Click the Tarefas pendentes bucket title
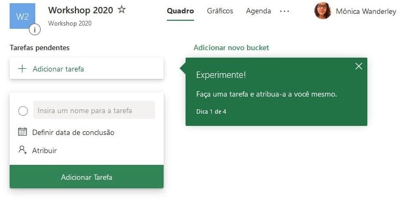Viewport: 408px width, 223px height. (40, 47)
